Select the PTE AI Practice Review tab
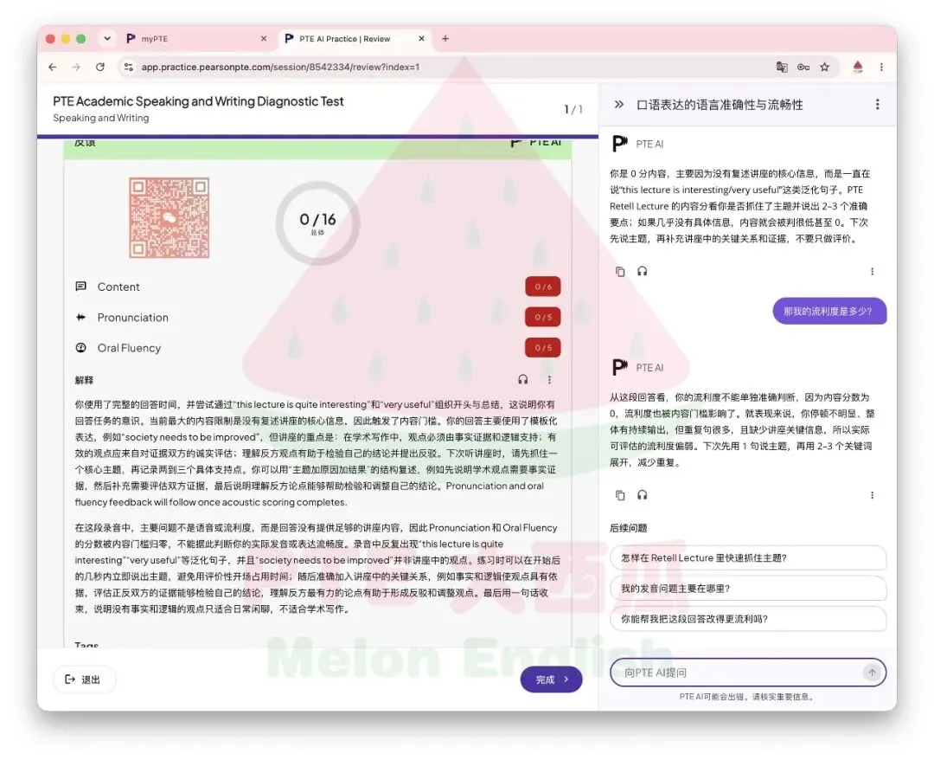Screen dimensions: 934x760 pyautogui.click(x=355, y=38)
